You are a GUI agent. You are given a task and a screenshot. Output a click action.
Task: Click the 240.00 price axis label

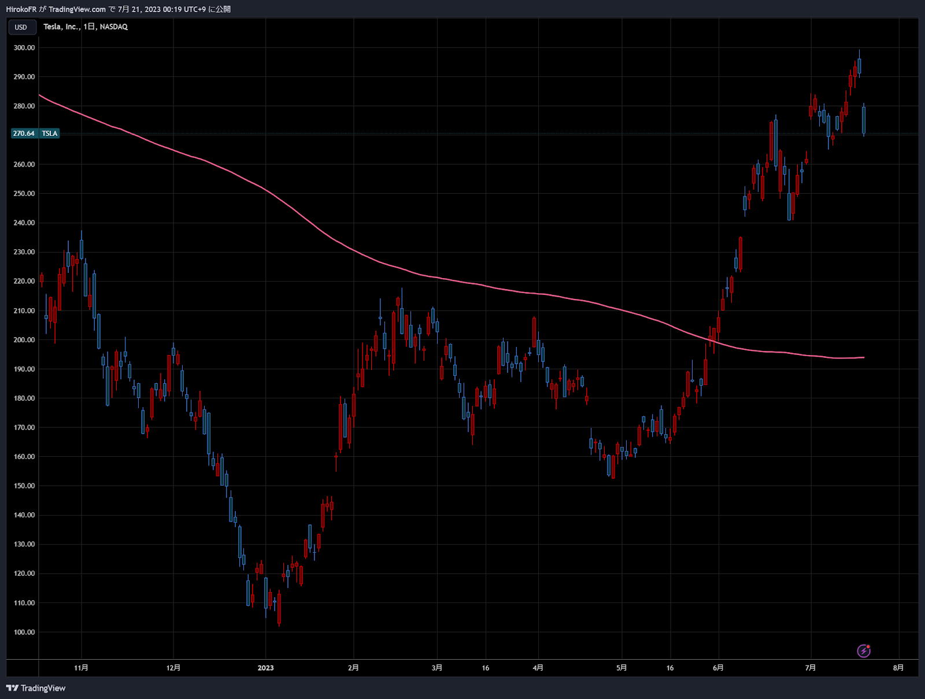pos(24,223)
